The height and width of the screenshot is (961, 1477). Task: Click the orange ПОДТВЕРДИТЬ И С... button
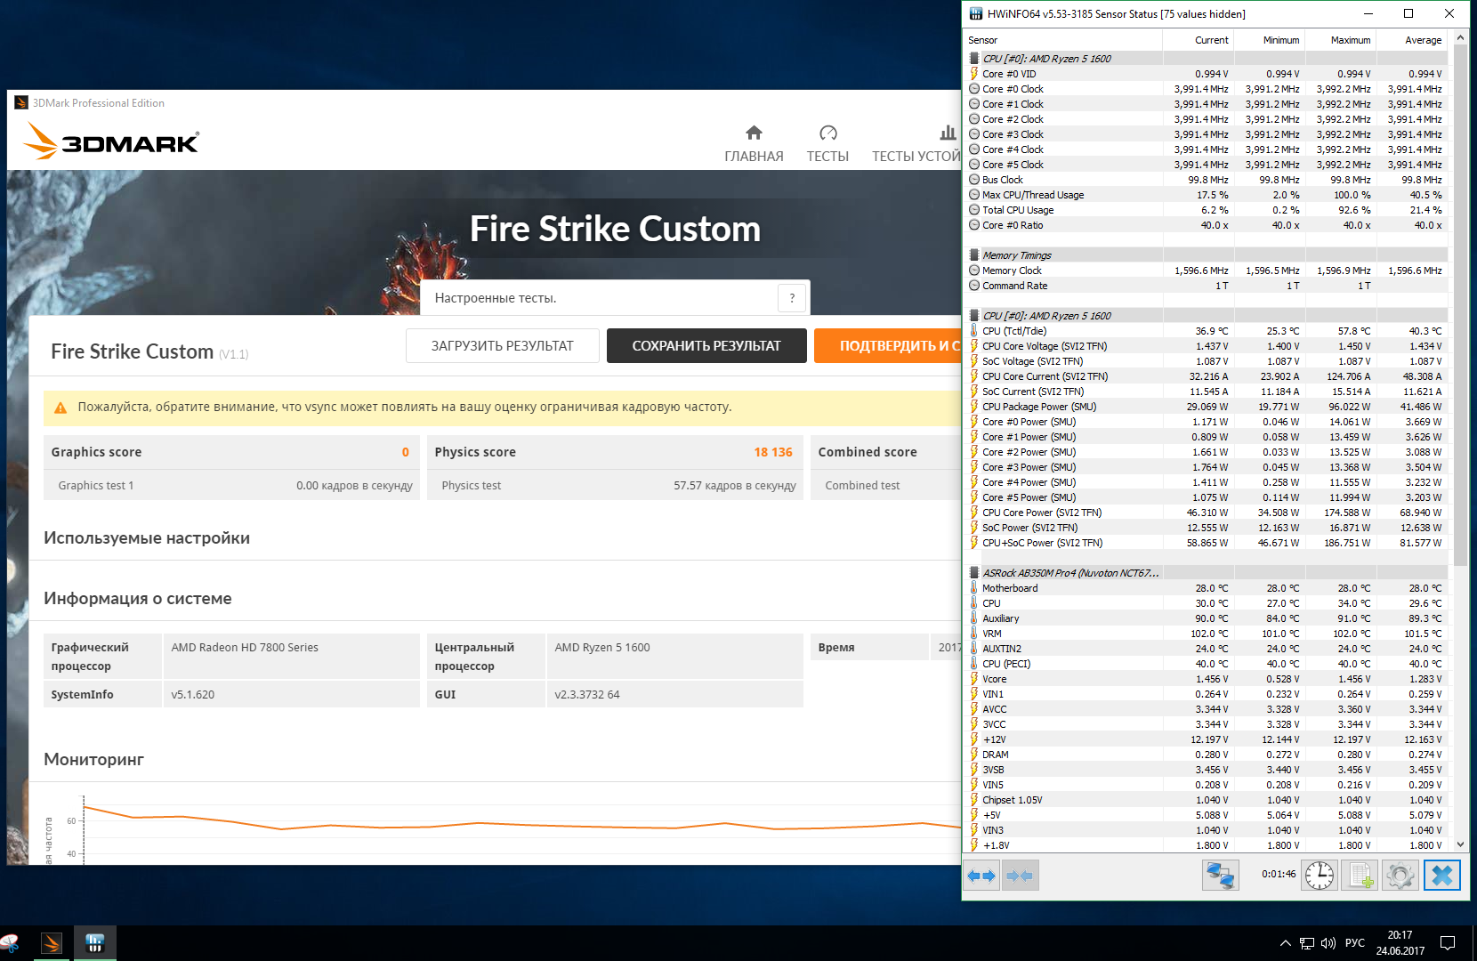pyautogui.click(x=888, y=346)
